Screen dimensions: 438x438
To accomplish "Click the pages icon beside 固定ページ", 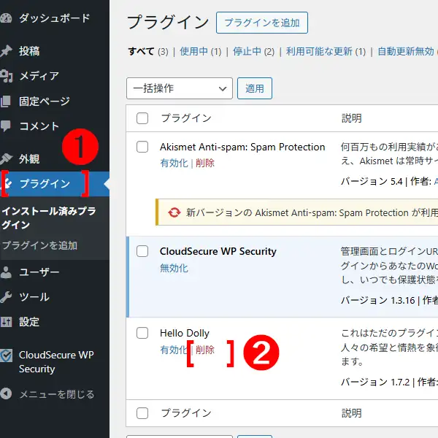I will tap(6, 101).
